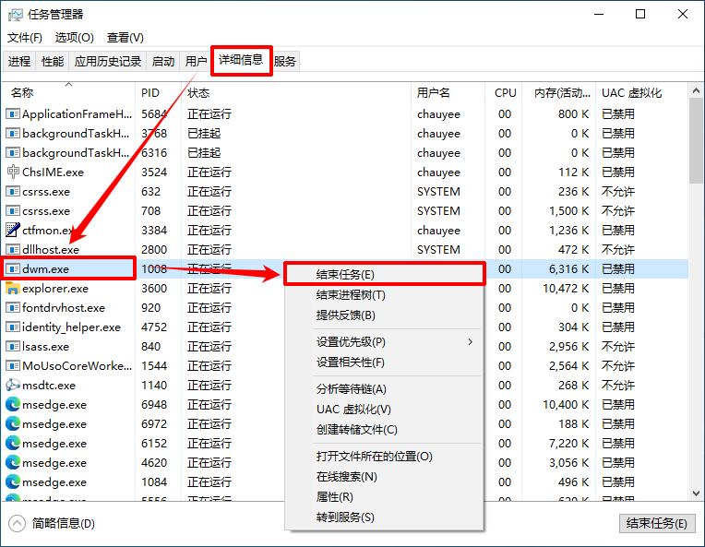This screenshot has height=547, width=705.
Task: Click icon of csrss.exe PID 632
Action: 13,192
